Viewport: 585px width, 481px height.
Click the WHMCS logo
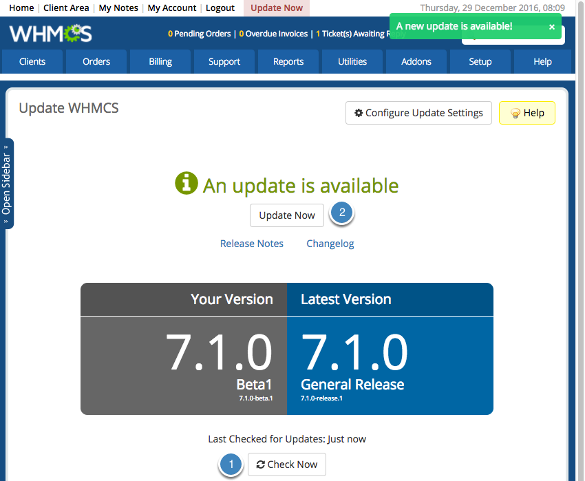point(50,34)
